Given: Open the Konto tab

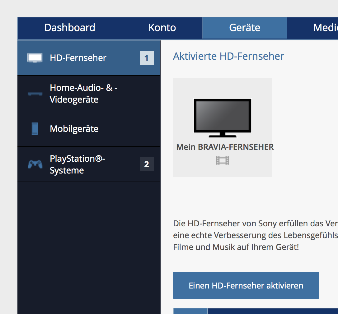Looking at the screenshot, I should click(162, 28).
